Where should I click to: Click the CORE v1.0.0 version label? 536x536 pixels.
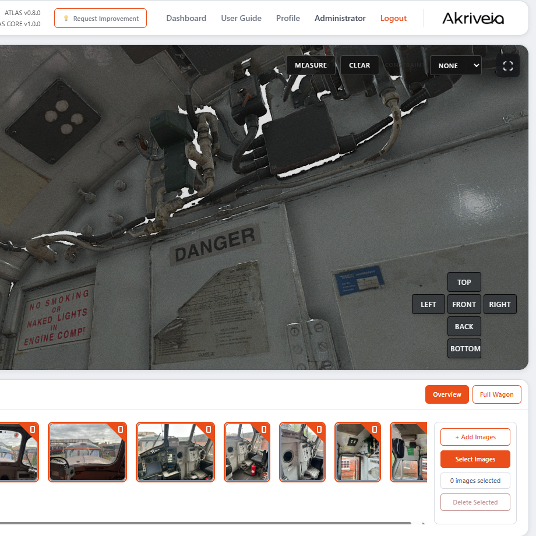coord(20,24)
